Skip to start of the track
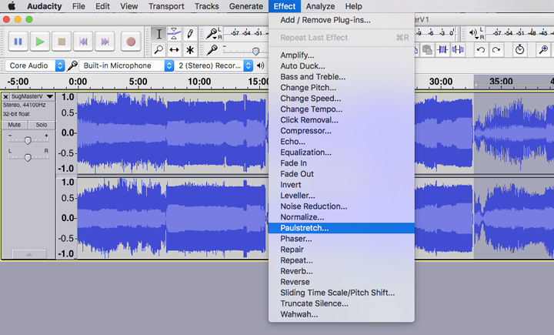Viewport: 554px width, 335px height. (83, 42)
